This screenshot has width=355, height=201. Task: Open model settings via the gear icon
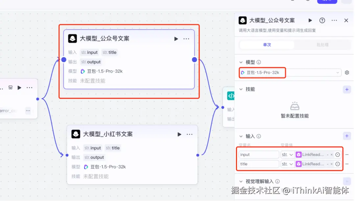(347, 72)
